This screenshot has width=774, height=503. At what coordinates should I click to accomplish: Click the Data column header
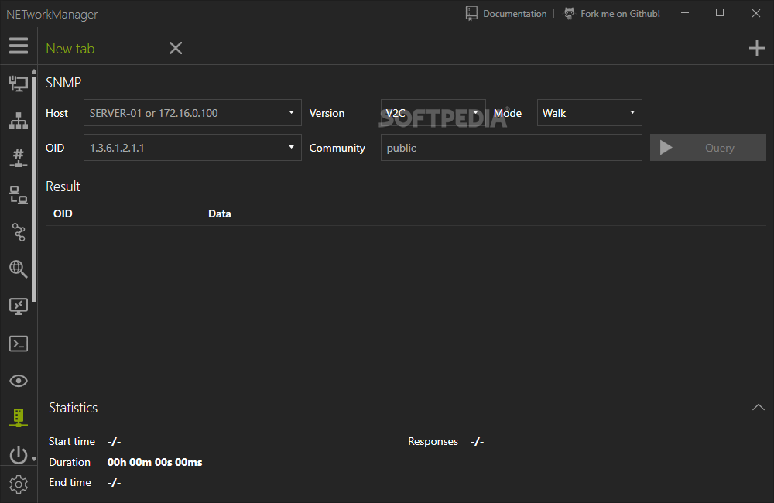[x=220, y=214]
